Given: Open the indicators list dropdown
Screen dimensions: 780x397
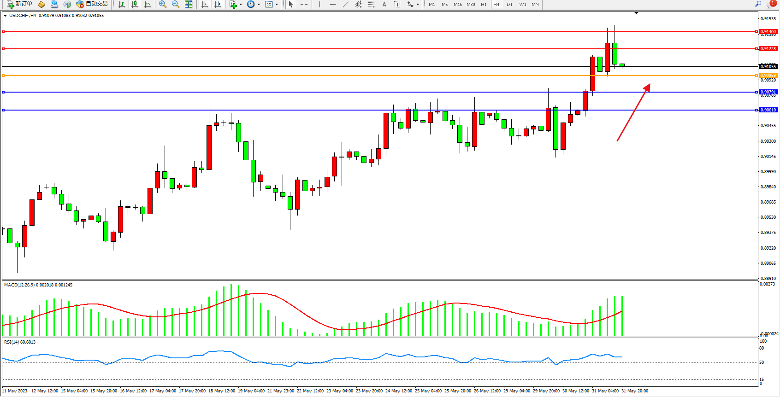Looking at the screenshot, I should point(236,4).
